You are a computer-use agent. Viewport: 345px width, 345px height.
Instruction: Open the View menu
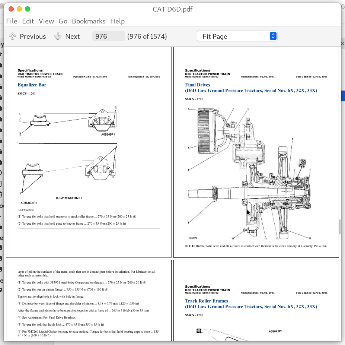click(46, 21)
